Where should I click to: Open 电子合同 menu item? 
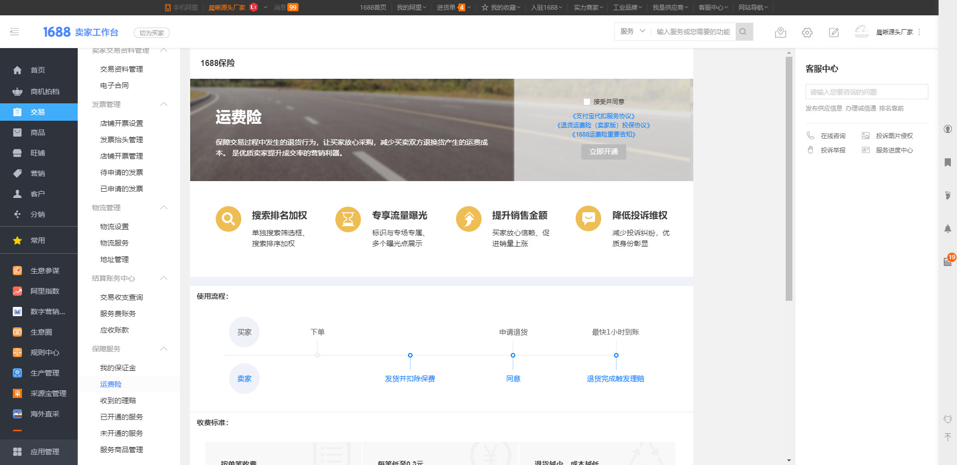115,85
